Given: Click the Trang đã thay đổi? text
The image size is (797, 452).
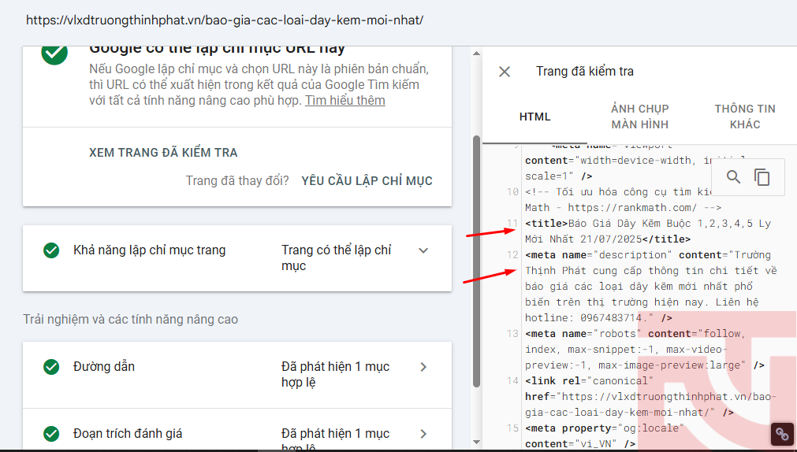Looking at the screenshot, I should click(237, 181).
